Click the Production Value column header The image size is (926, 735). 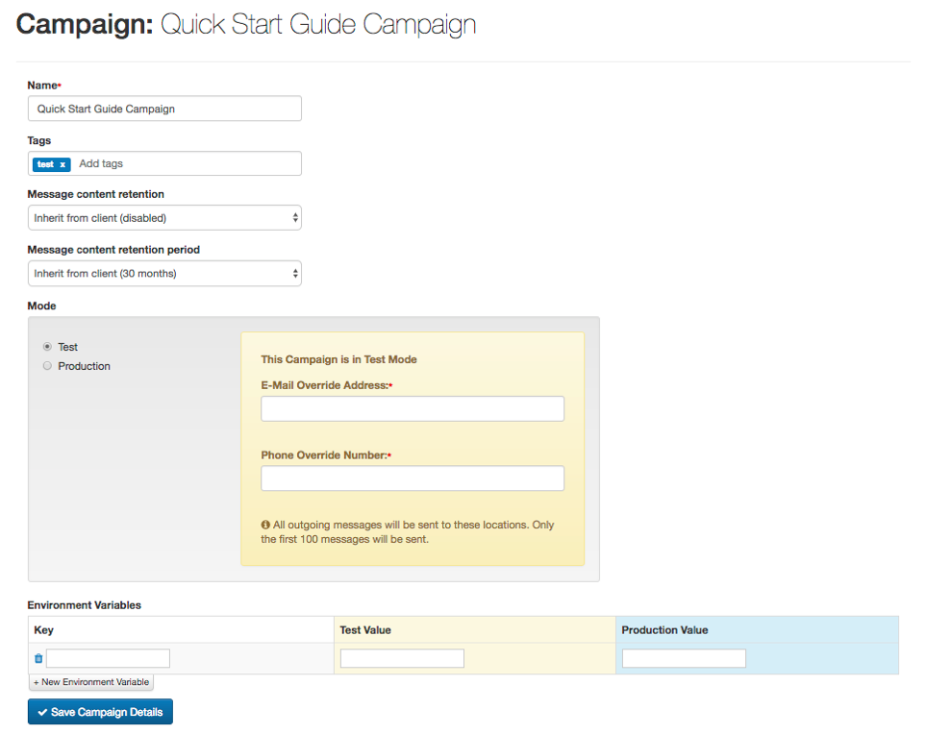(x=664, y=630)
